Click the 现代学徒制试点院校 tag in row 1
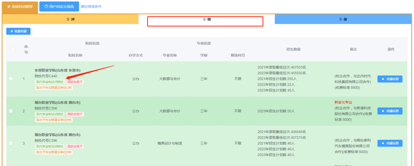 pos(50,82)
